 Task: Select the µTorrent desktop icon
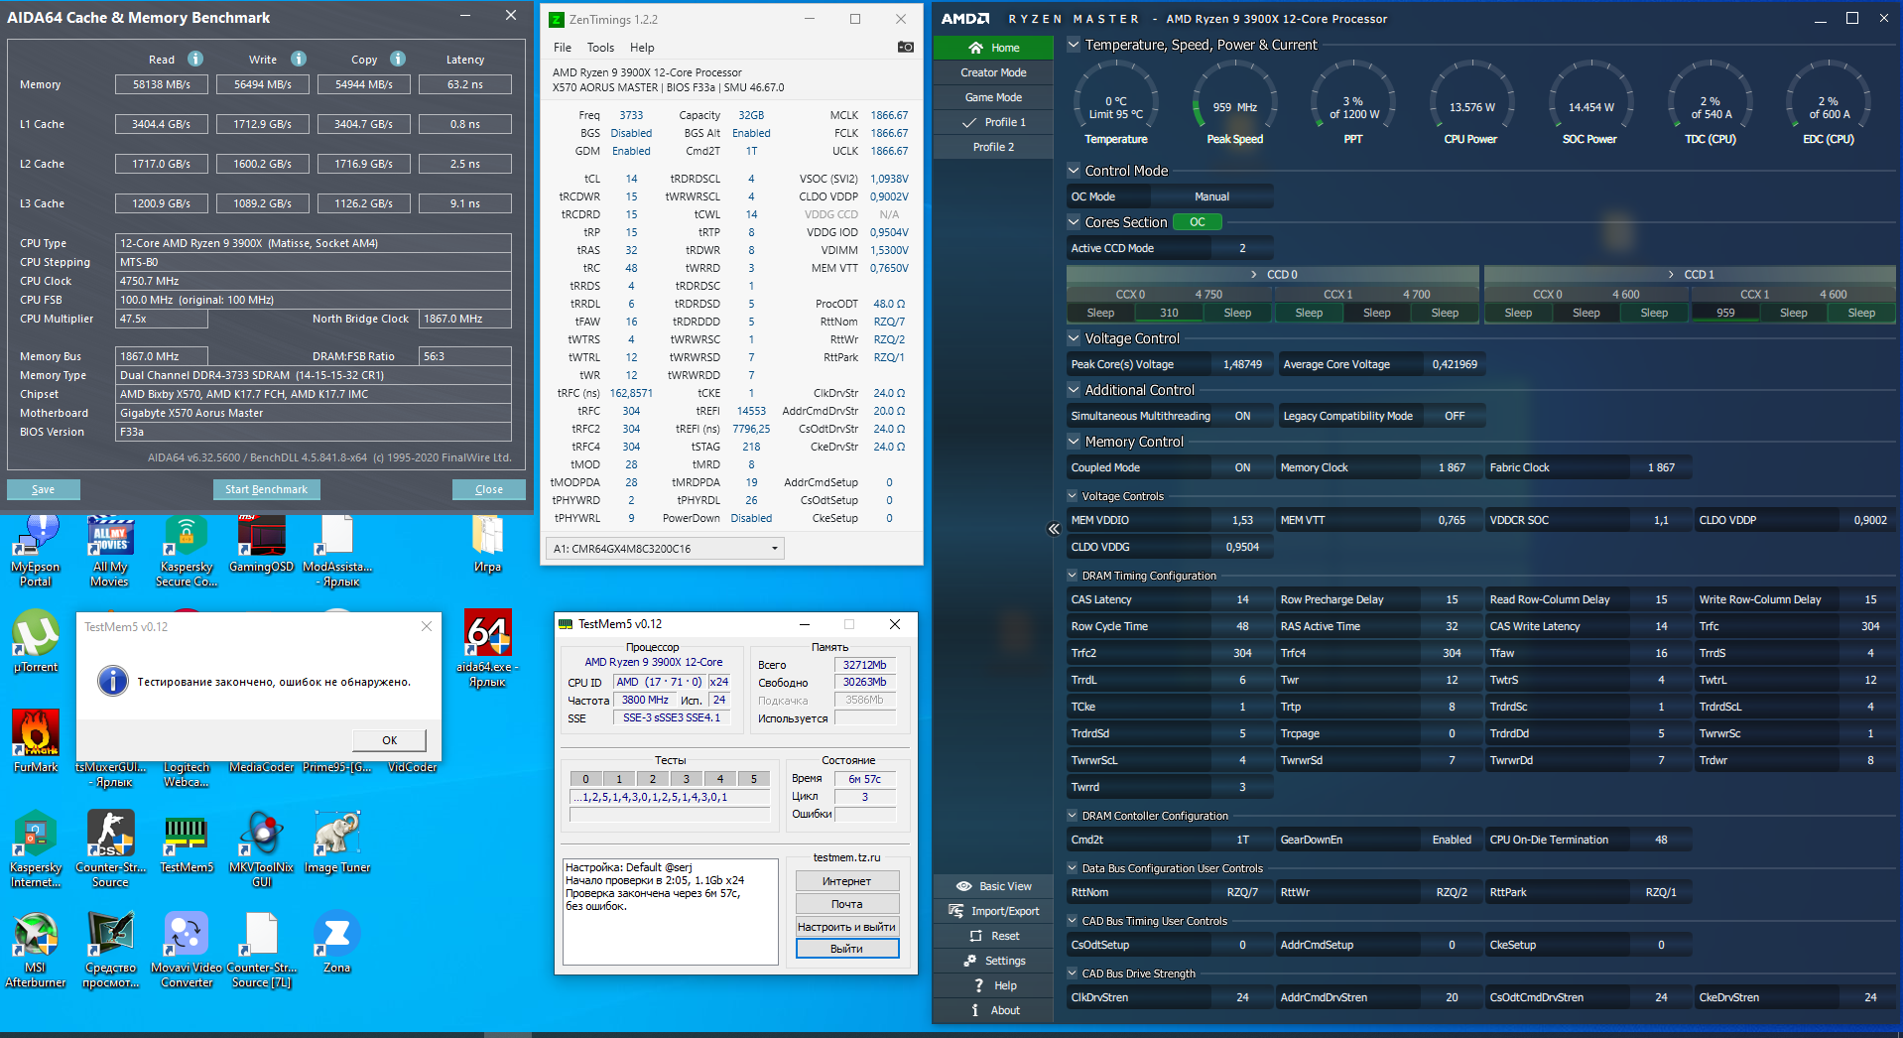pos(36,641)
